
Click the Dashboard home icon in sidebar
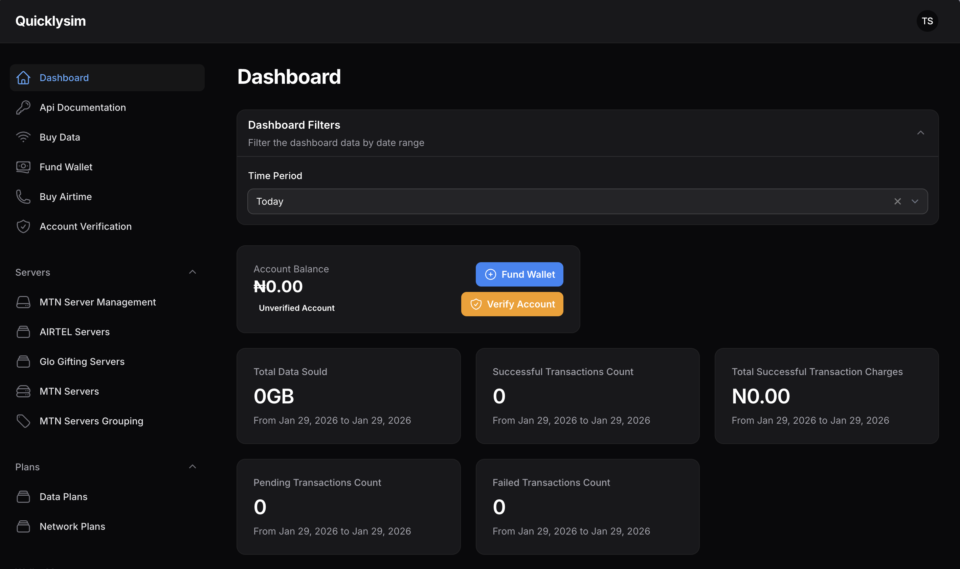pos(23,78)
